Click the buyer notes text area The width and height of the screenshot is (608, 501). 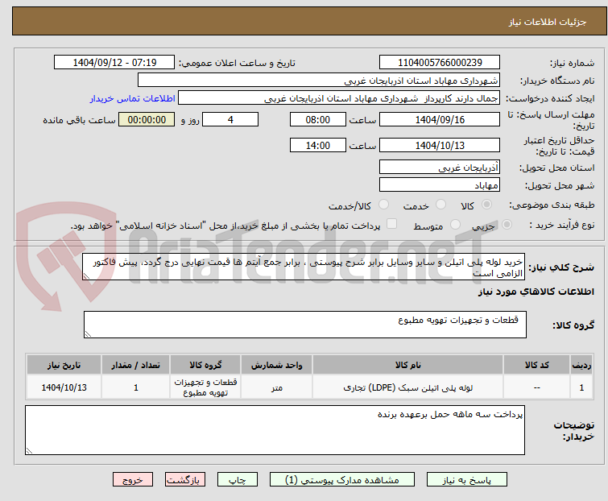275,430
